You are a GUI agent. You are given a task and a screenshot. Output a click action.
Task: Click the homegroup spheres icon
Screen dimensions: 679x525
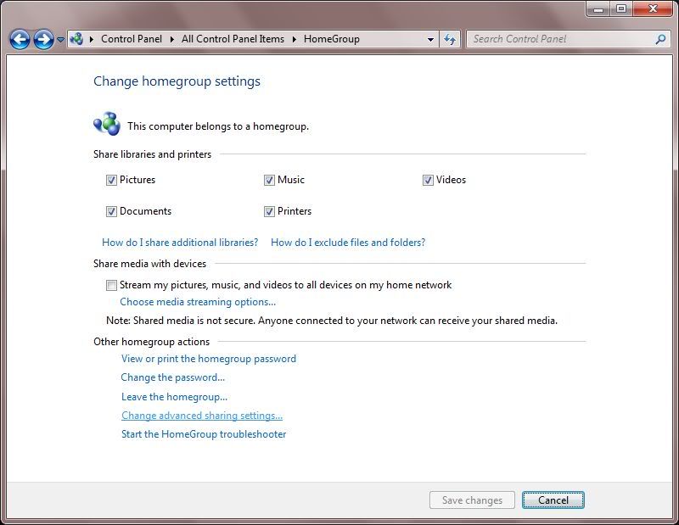(x=107, y=124)
